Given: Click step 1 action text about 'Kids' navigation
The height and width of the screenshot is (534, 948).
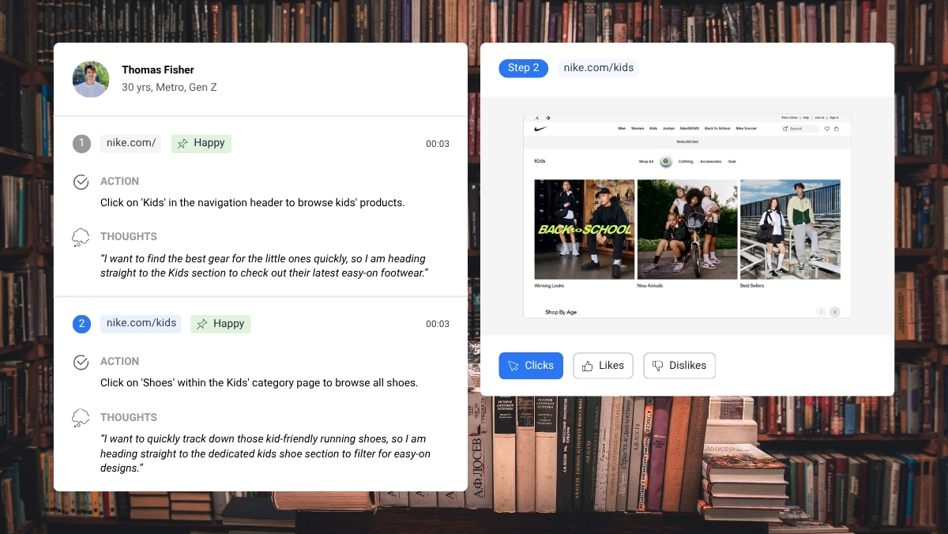Looking at the screenshot, I should [253, 202].
